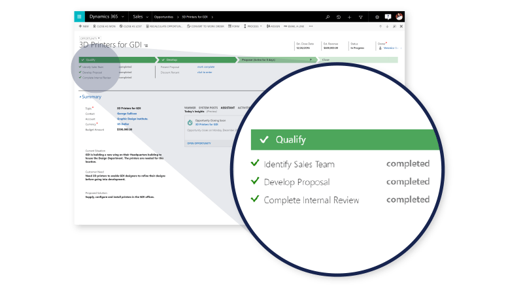Open the Opportunity form selector dropdown
Screen dimensions: 523x294
click(x=90, y=39)
